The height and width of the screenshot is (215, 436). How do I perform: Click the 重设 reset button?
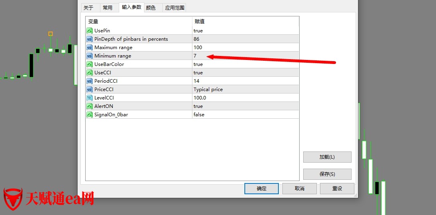pyautogui.click(x=337, y=189)
